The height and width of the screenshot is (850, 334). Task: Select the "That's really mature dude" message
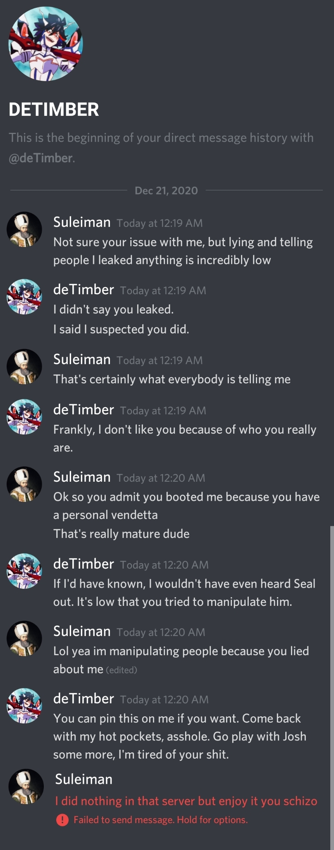coord(121,534)
